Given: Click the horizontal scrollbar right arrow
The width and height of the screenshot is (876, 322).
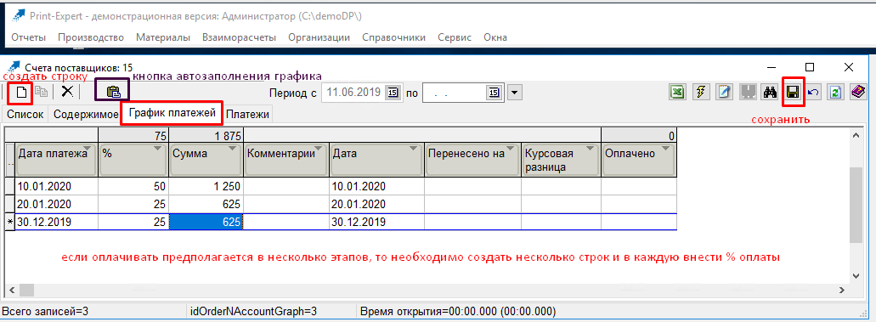Looking at the screenshot, I should 843,290.
